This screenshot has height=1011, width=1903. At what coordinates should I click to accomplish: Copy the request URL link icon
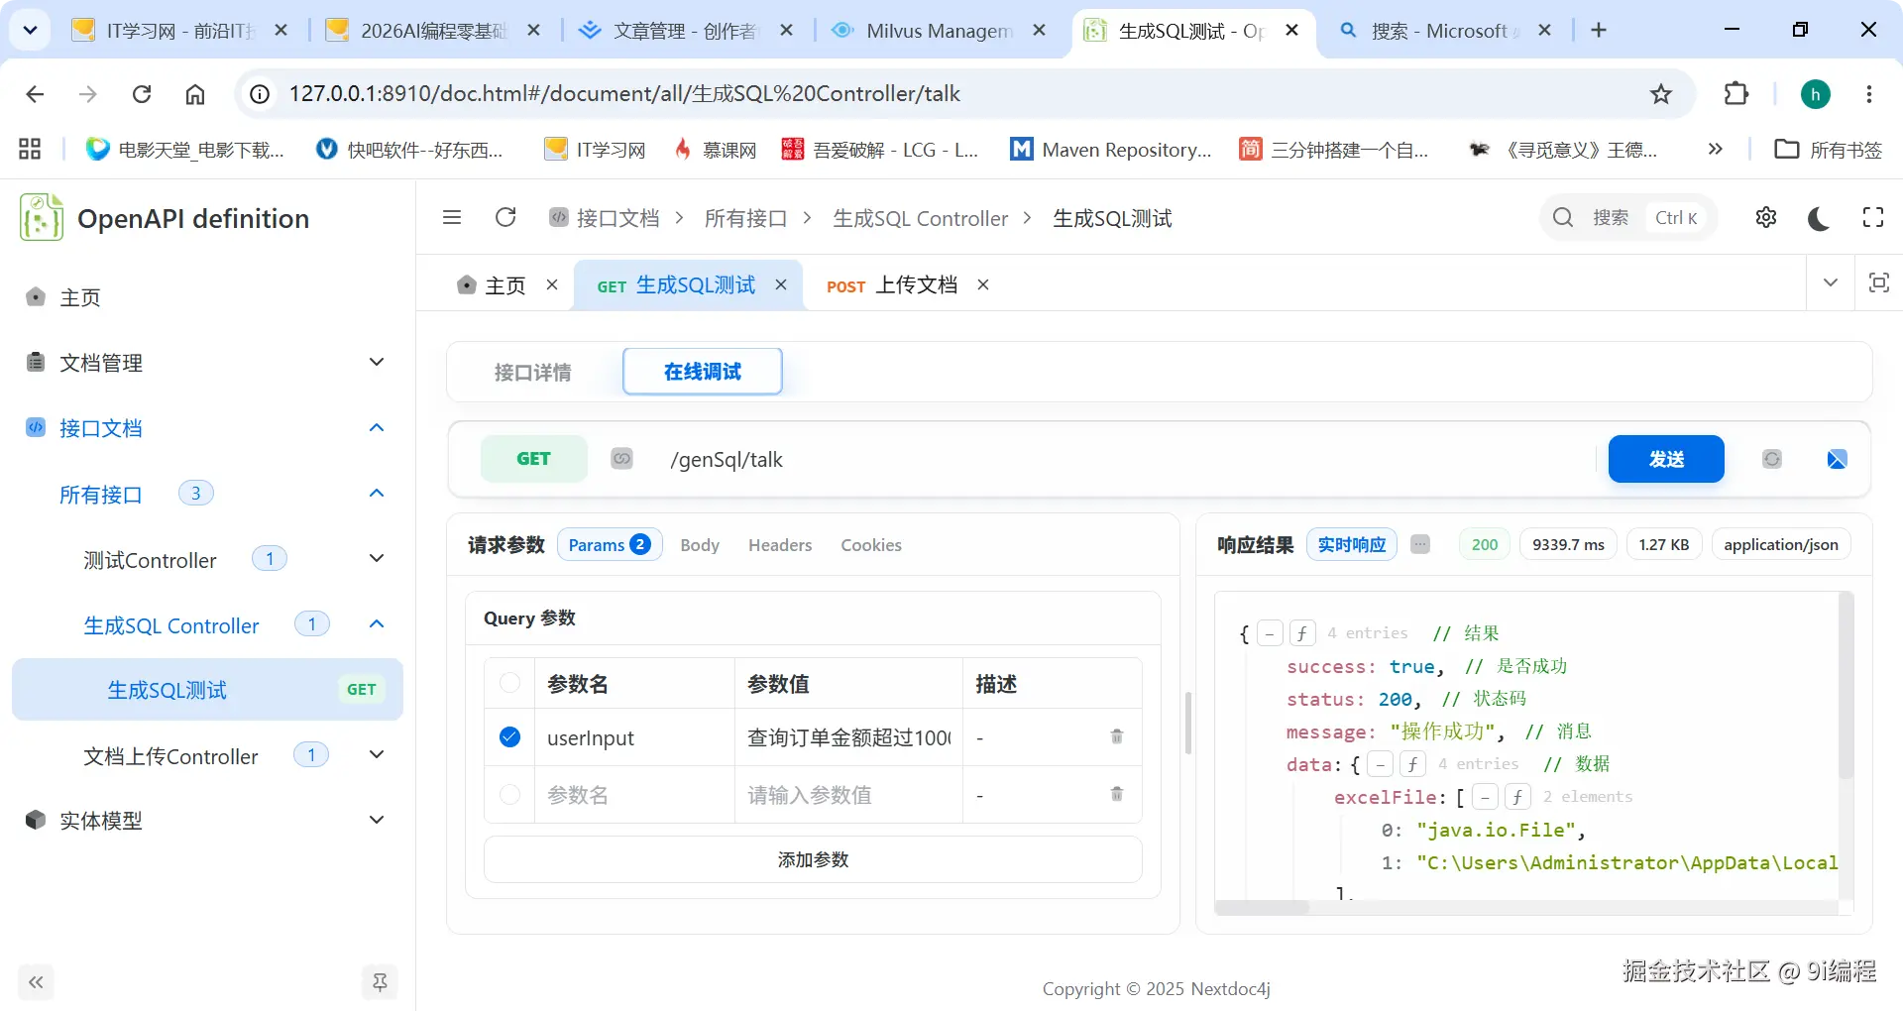(x=621, y=459)
